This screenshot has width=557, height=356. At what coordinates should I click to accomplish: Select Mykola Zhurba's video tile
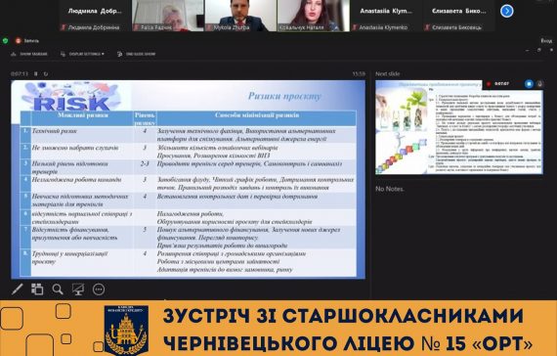(240, 16)
